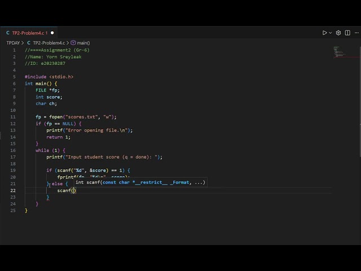Viewport: 361px width, 271px height.
Task: Click the cube symbol icon beside main()
Action: click(74, 43)
